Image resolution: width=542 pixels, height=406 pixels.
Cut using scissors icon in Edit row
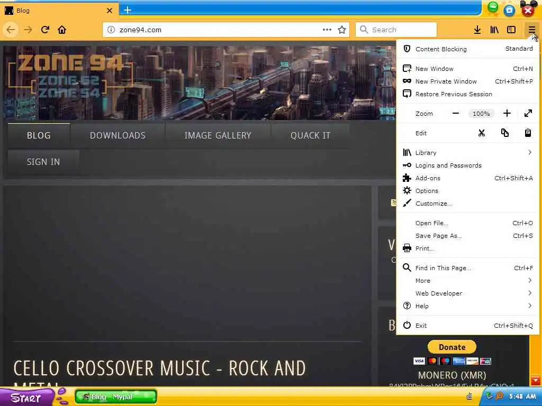[482, 133]
